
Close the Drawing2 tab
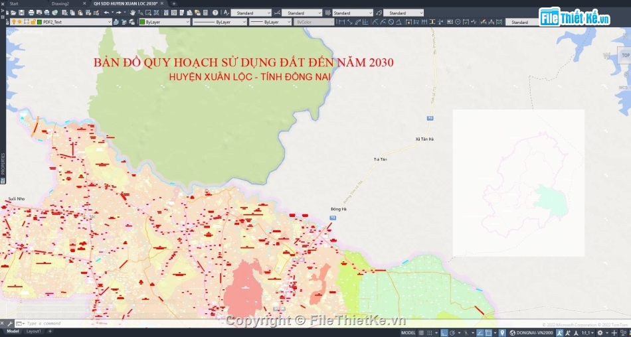pos(84,3)
